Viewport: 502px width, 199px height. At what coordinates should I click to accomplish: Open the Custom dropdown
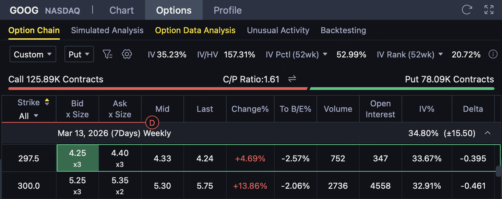(33, 54)
